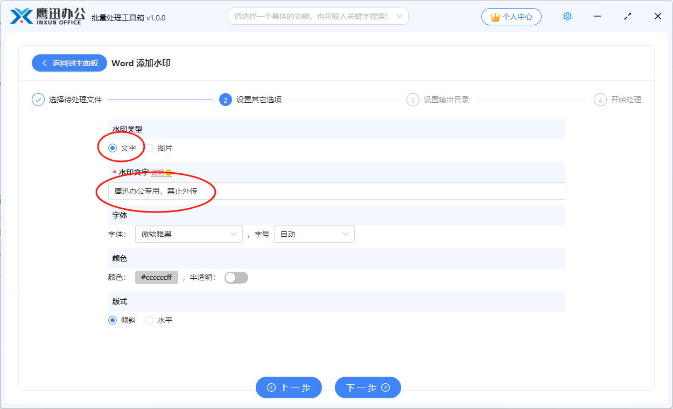Maximize the window with the expand icon
The height and width of the screenshot is (409, 673).
[628, 17]
